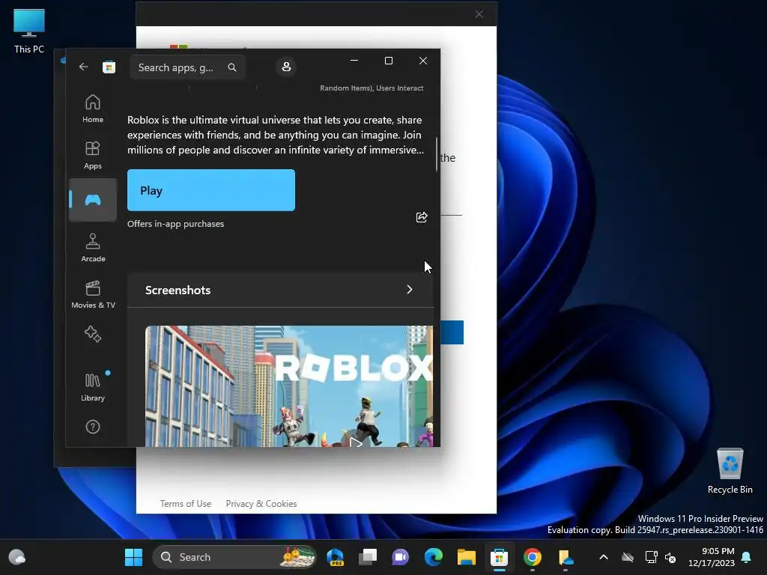Select the This PC desktop icon
The height and width of the screenshot is (575, 767).
click(x=29, y=31)
